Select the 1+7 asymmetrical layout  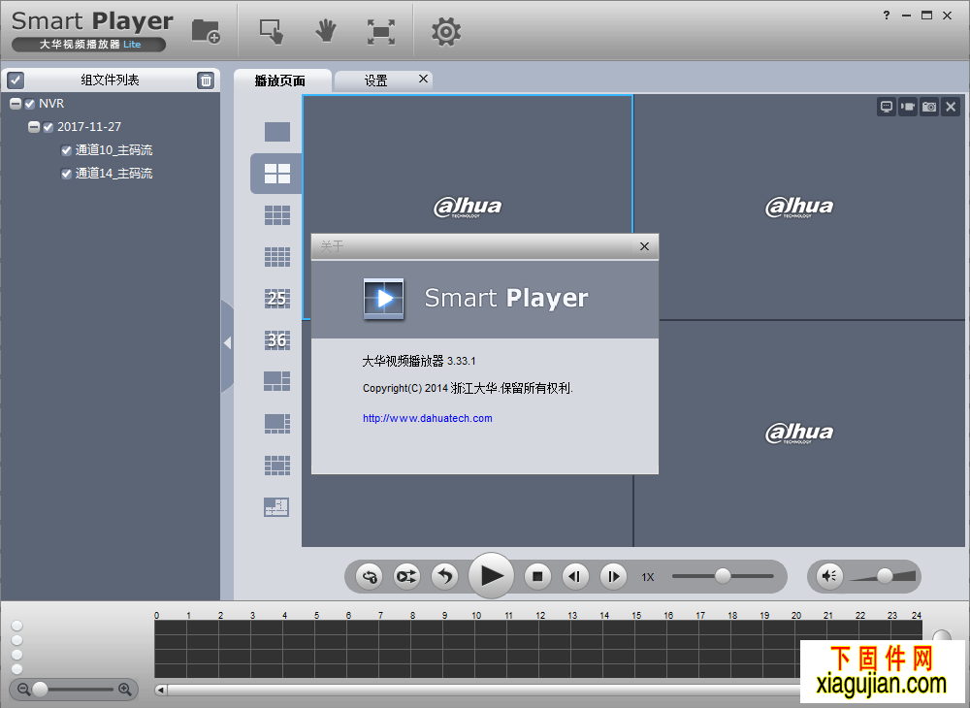(x=277, y=424)
